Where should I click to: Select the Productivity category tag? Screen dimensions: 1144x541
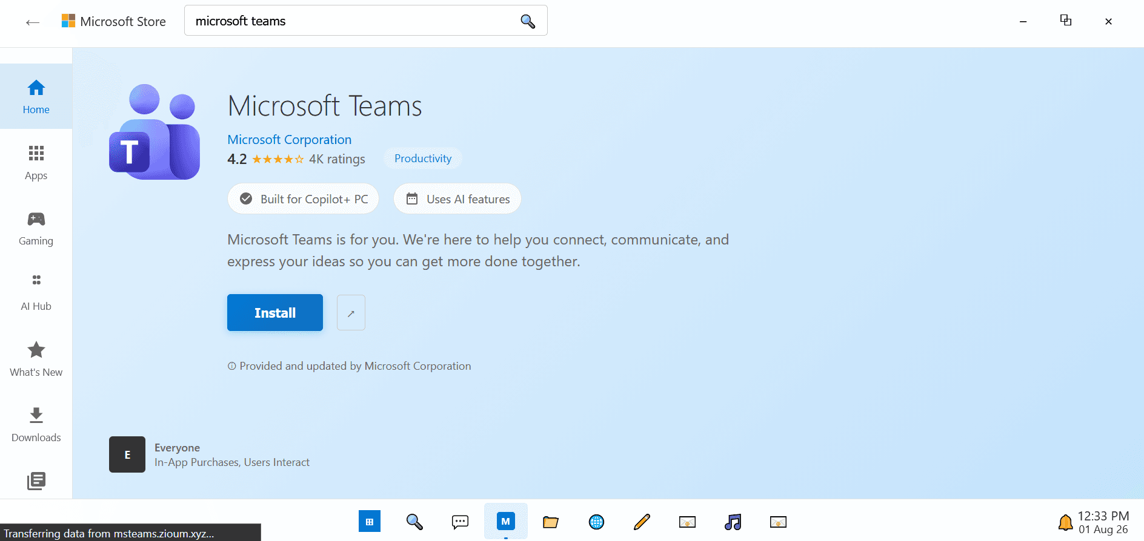pos(423,159)
